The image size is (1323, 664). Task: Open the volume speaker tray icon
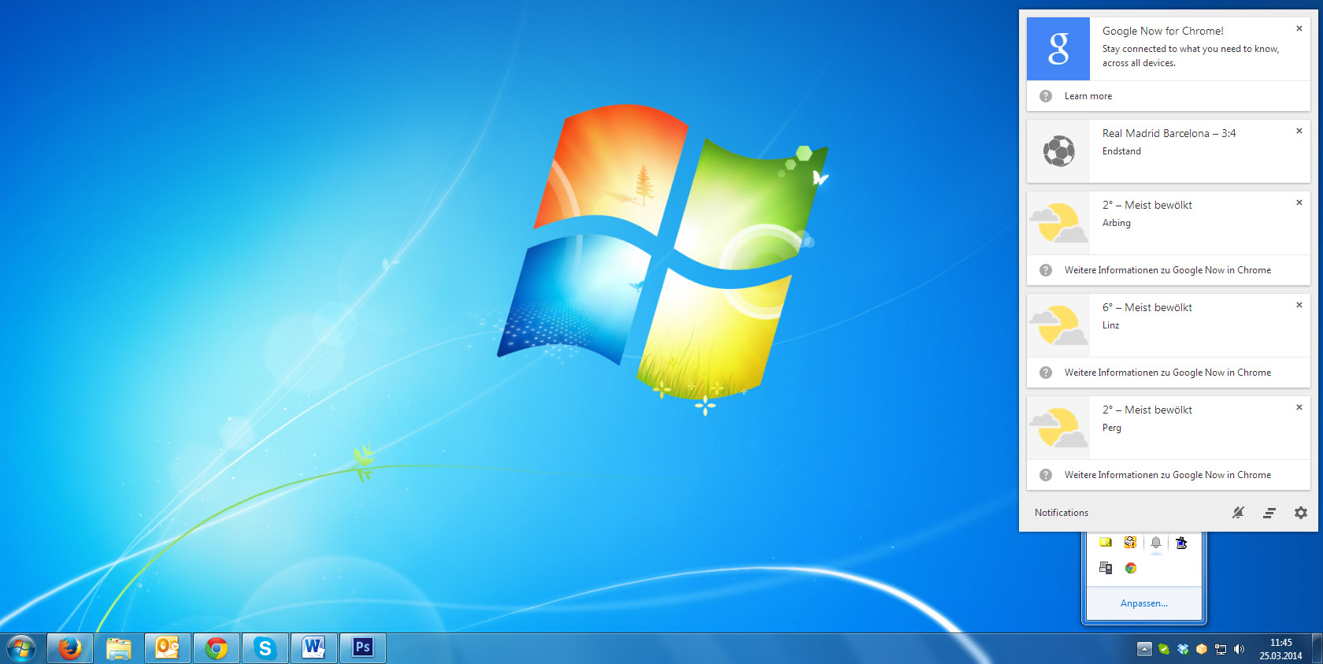(x=1240, y=649)
